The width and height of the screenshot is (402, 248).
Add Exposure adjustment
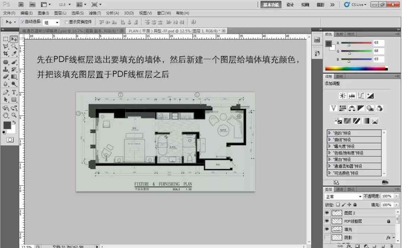[370, 96]
